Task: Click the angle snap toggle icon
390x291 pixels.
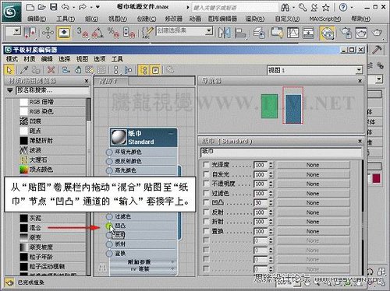Action: [97, 33]
